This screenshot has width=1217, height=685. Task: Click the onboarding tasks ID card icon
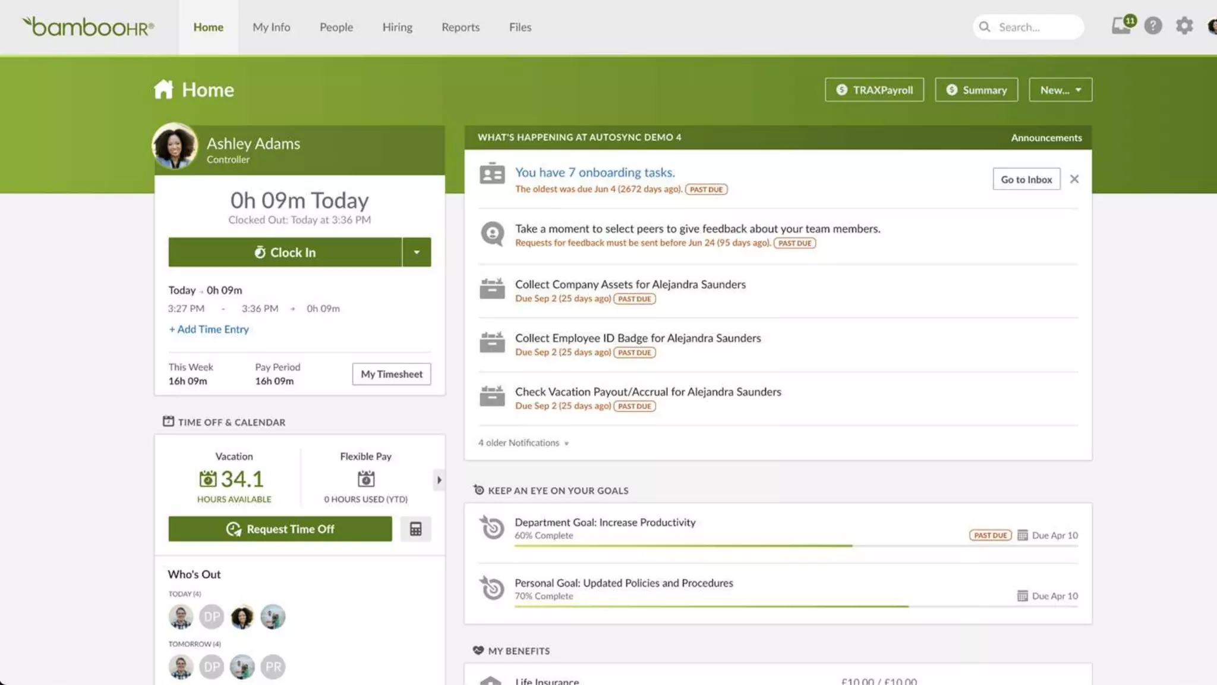(492, 174)
